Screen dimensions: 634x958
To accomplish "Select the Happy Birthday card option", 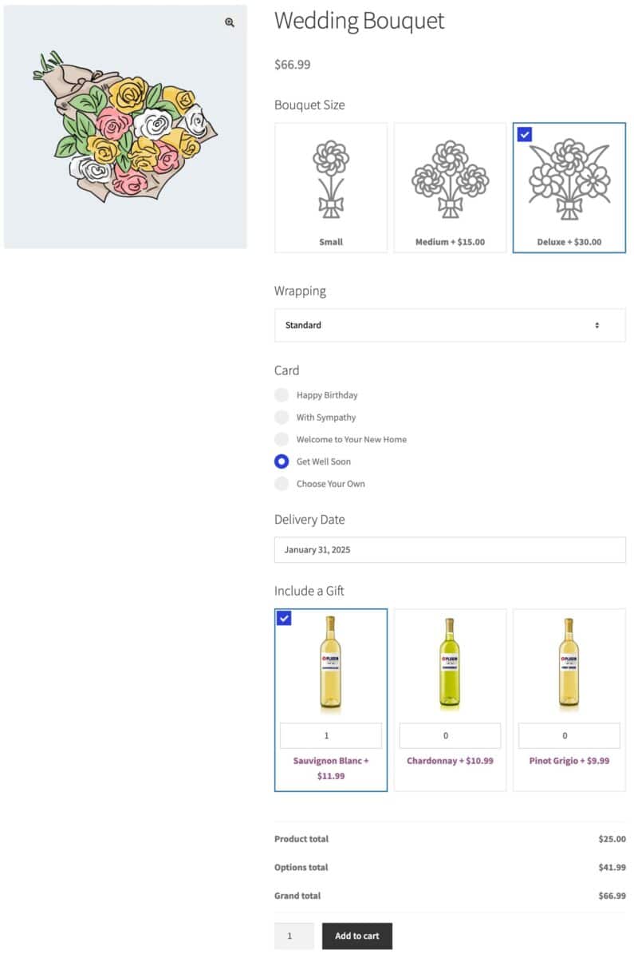I will (282, 395).
